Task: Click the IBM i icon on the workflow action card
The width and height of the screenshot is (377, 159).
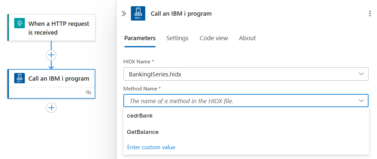Action: point(20,78)
